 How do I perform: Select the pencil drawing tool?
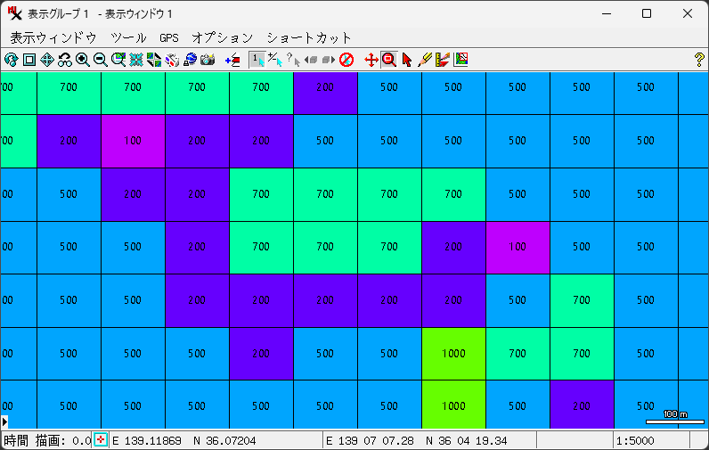coord(425,60)
